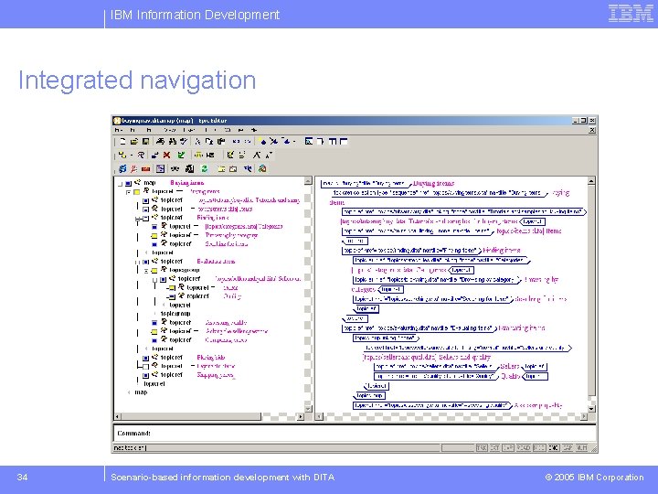Viewport: 658px width, 494px height.
Task: Open the View menu
Action: tap(170, 130)
